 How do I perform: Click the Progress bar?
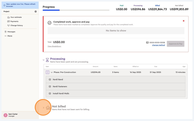coord(76,10)
